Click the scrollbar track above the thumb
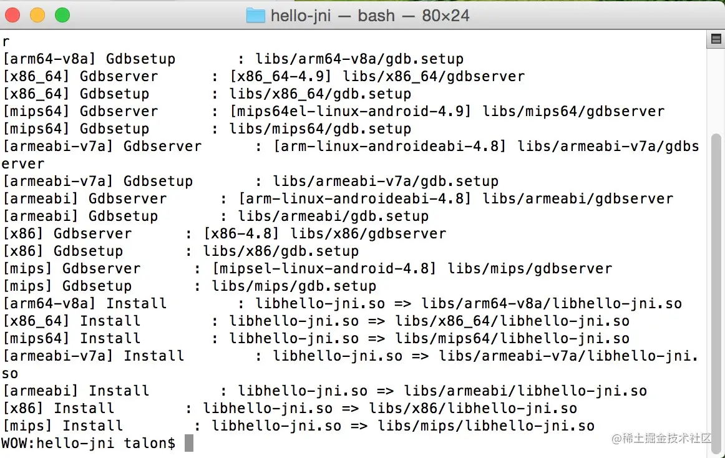Screen dimensions: 725x458 coord(716,87)
